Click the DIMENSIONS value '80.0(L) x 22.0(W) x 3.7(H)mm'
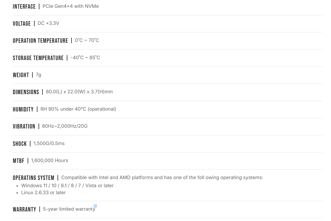The width and height of the screenshot is (331, 221). click(x=79, y=92)
